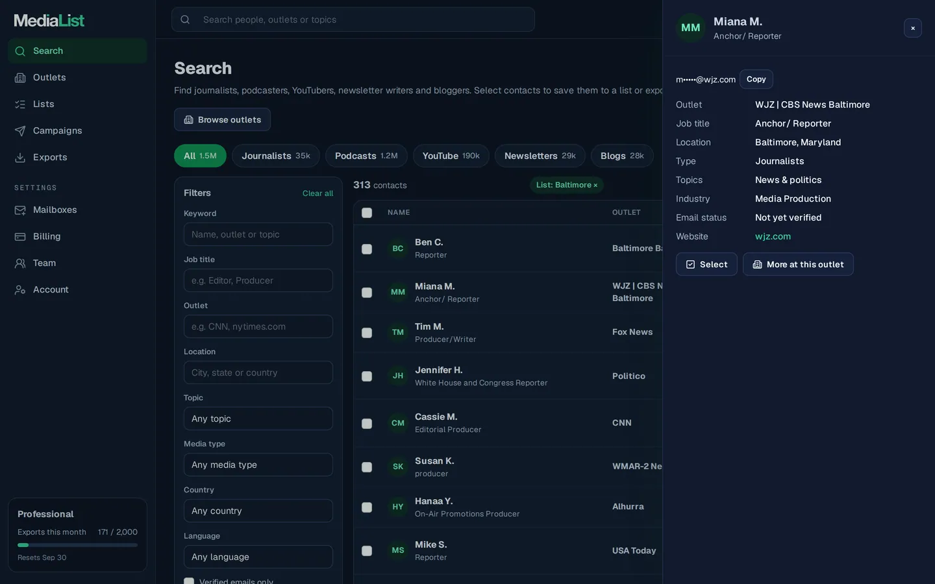Image resolution: width=935 pixels, height=584 pixels.
Task: Select the Tim M. row checkbox
Action: (367, 333)
